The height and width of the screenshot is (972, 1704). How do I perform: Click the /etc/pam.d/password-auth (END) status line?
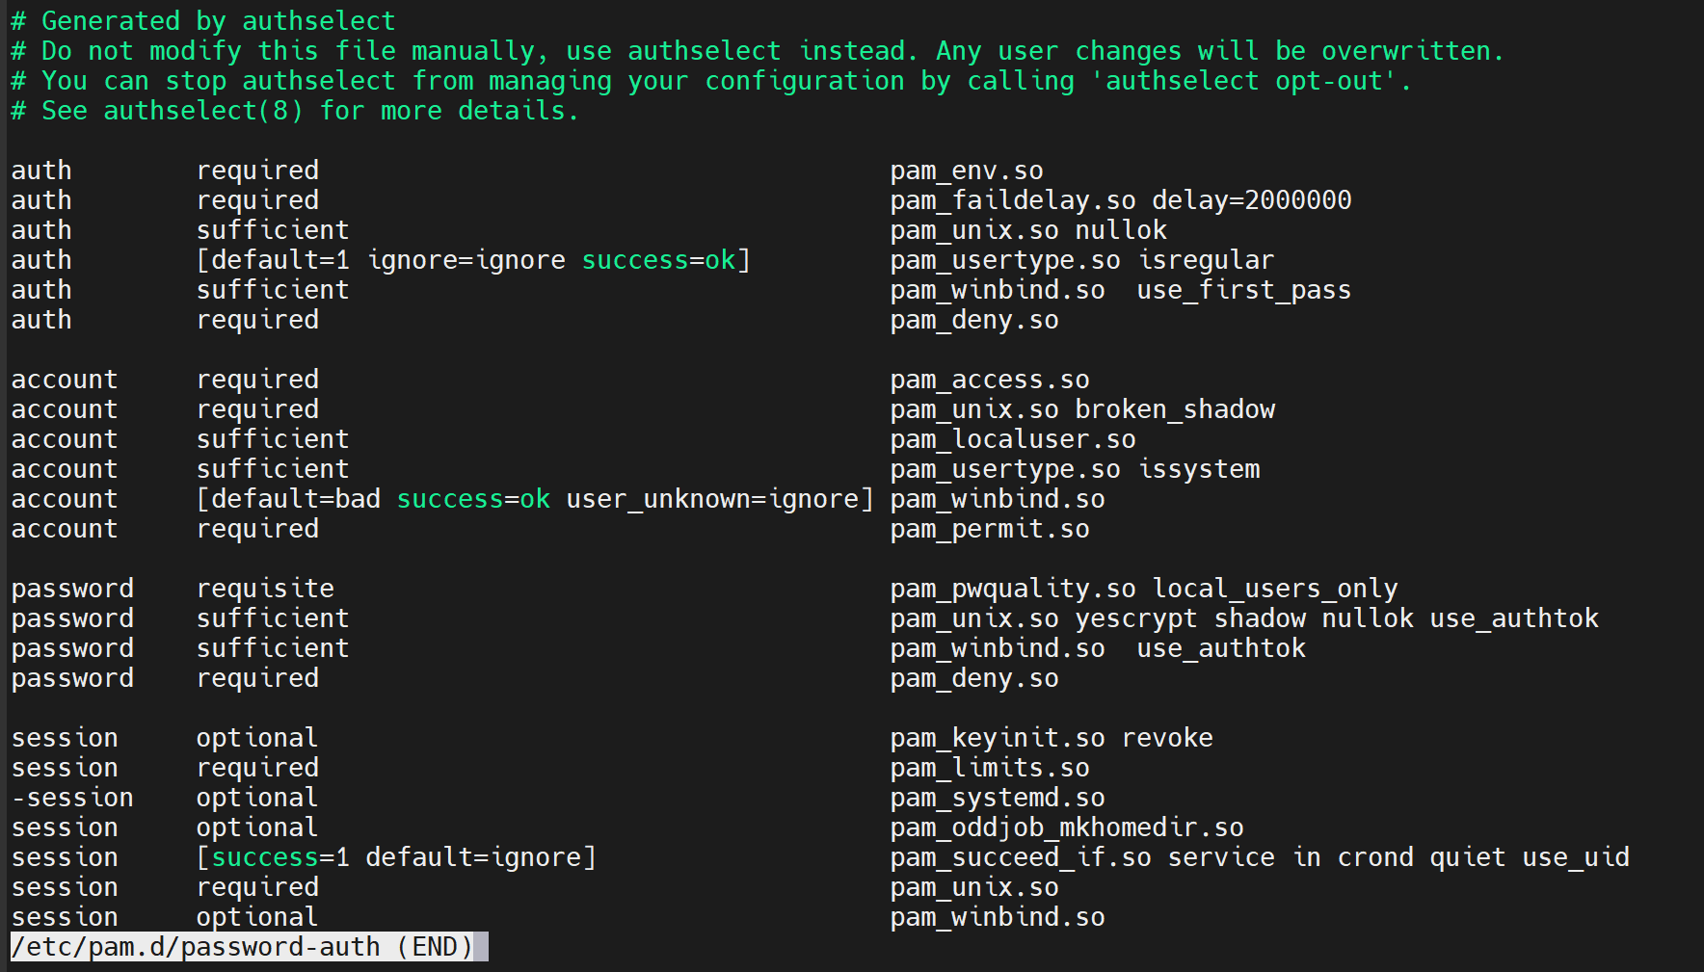(242, 947)
